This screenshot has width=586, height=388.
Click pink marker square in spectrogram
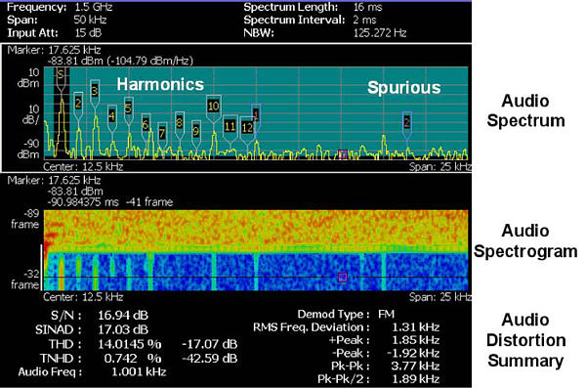coord(343,277)
